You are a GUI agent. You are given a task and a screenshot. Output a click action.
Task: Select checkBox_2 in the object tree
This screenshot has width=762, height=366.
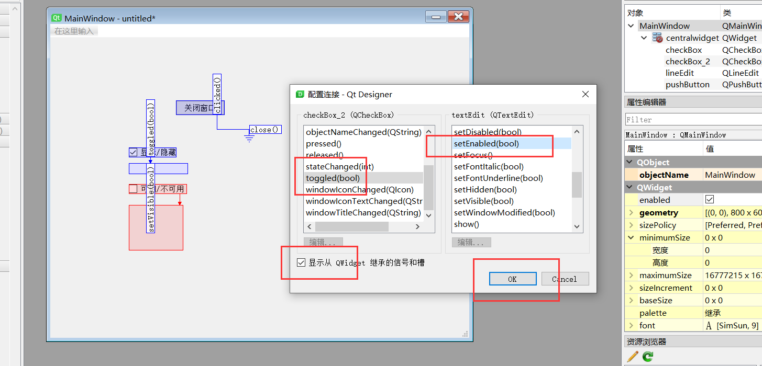[688, 62]
